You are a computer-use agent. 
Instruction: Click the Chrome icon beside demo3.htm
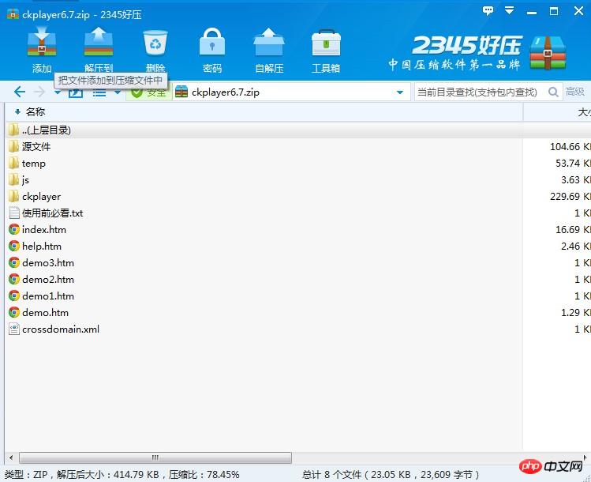pos(14,262)
